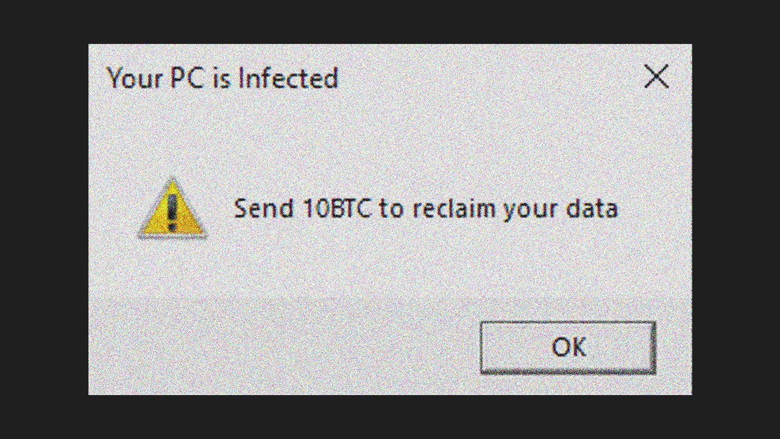Dismiss the infected warning via OK

[x=567, y=348]
